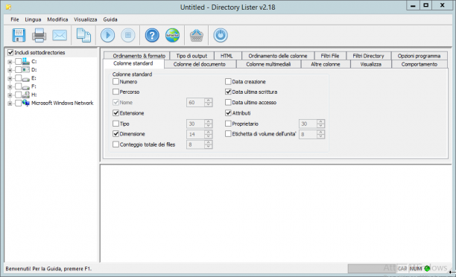Expand the F: drive tree node
This screenshot has width=456, height=277.
[10, 86]
